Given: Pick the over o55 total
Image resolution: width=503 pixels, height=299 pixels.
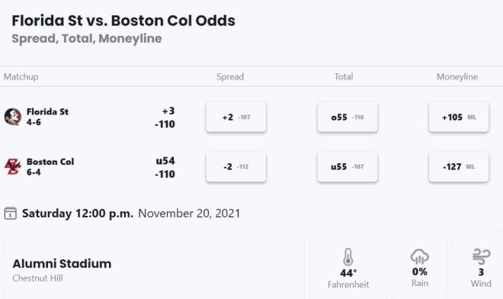Looking at the screenshot, I should [x=348, y=117].
